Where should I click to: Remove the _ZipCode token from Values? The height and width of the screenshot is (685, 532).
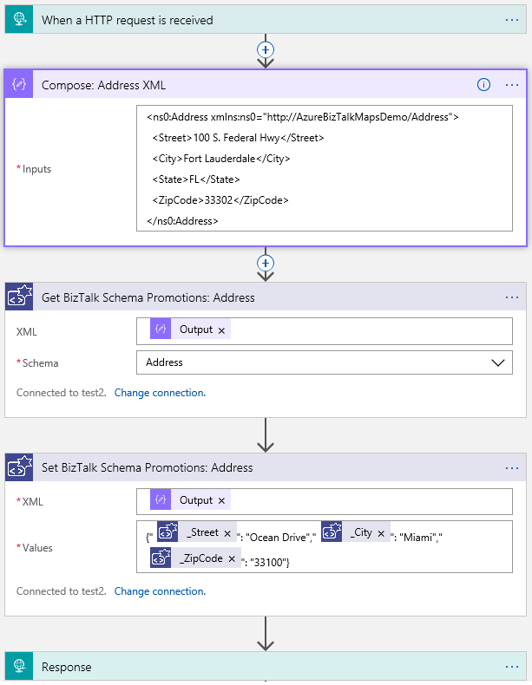pos(232,558)
